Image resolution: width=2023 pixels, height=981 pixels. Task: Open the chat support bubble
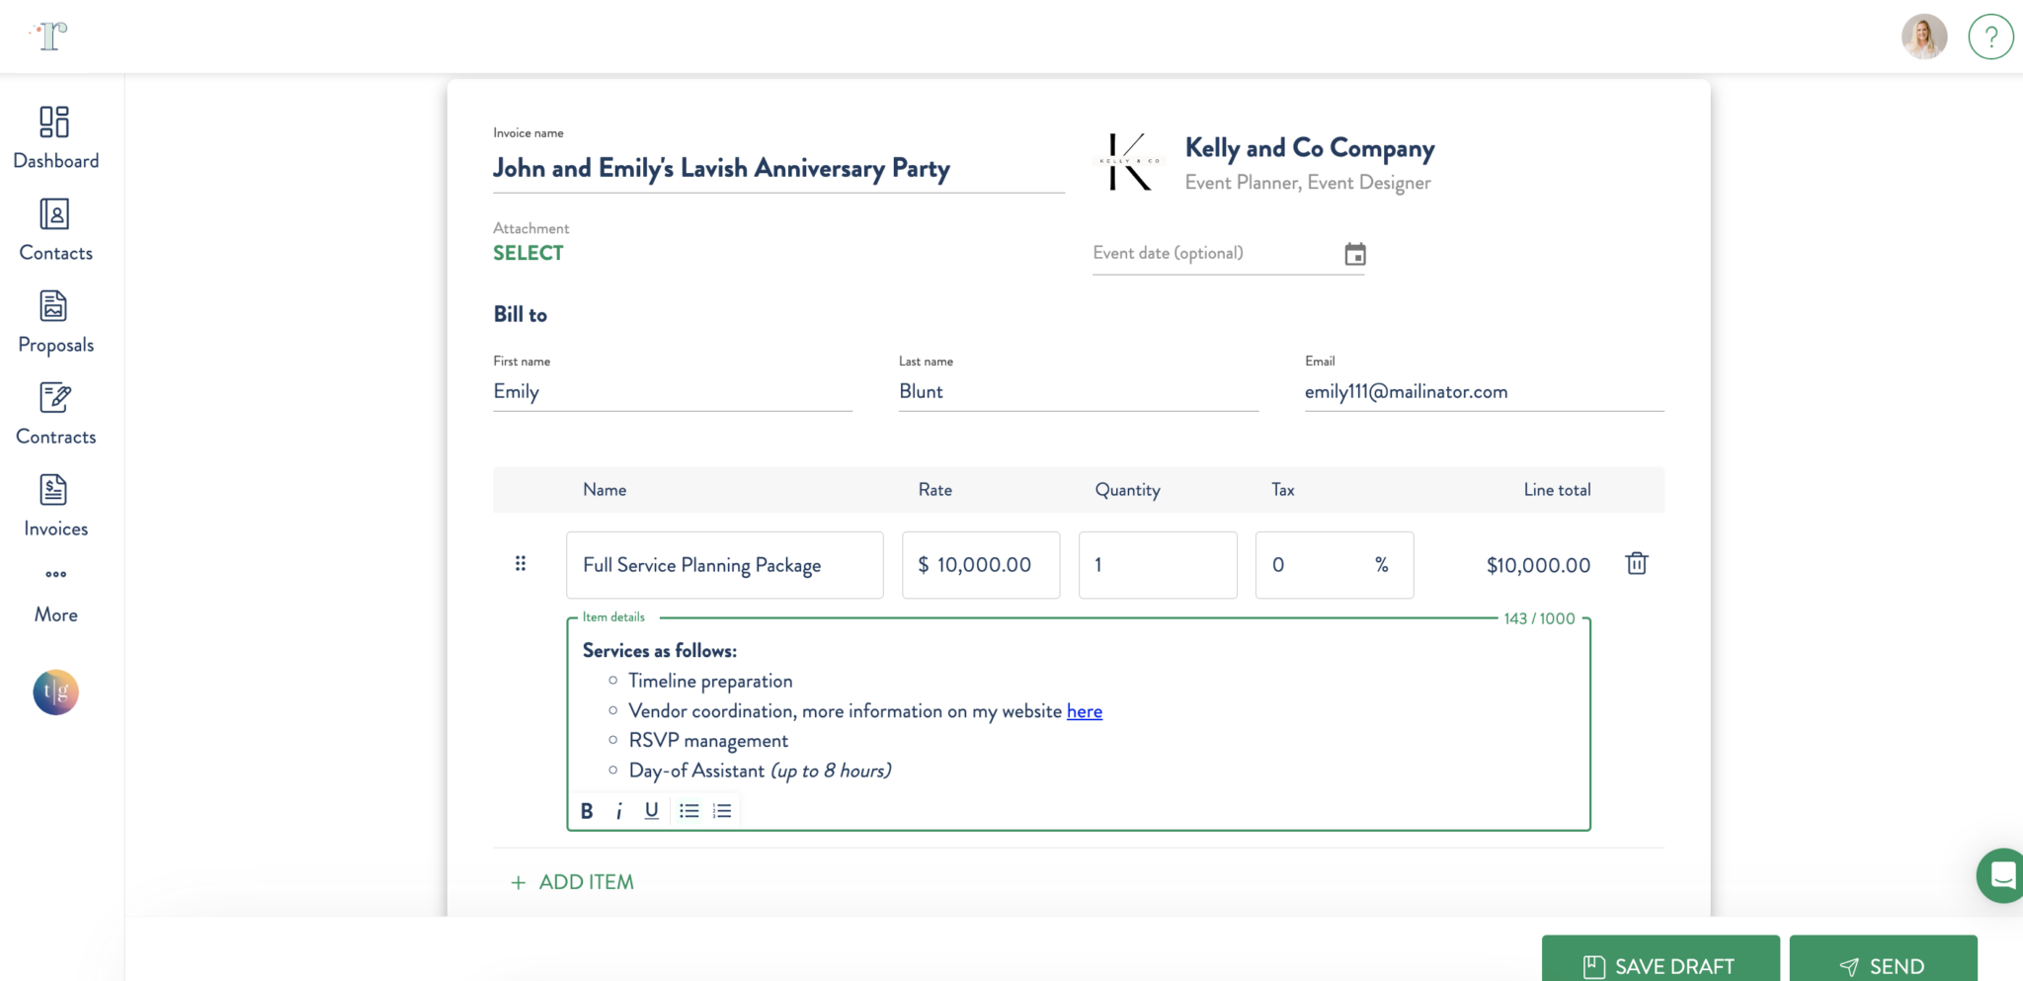point(2001,875)
